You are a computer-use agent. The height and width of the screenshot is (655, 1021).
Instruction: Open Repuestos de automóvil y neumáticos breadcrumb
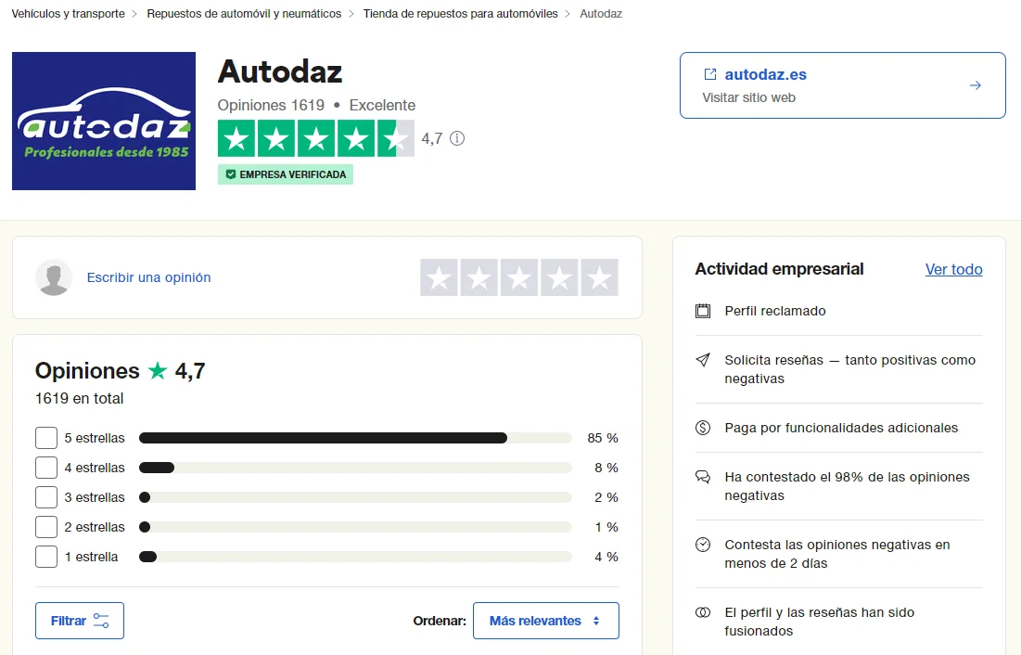[x=244, y=14]
